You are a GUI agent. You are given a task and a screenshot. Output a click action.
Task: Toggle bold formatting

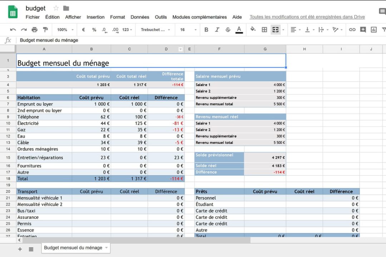(206, 30)
